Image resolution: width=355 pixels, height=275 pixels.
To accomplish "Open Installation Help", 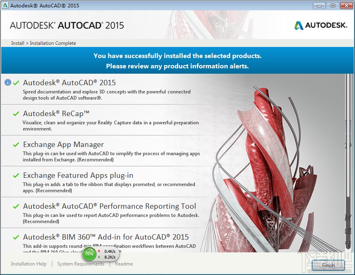I will (28, 264).
